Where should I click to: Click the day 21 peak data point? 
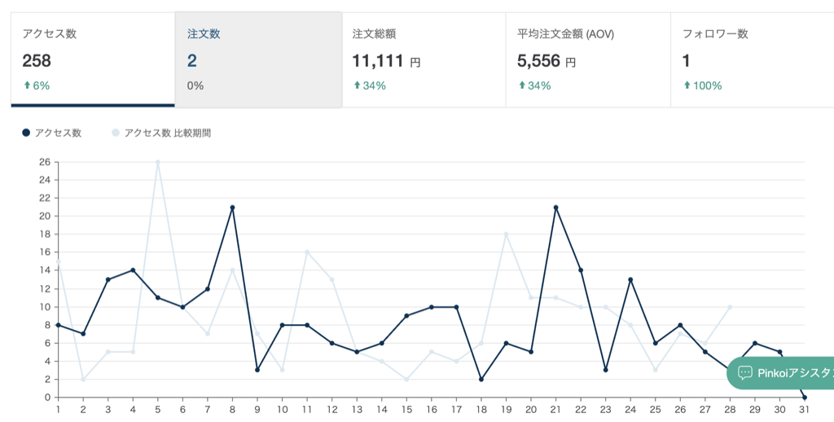click(x=555, y=208)
